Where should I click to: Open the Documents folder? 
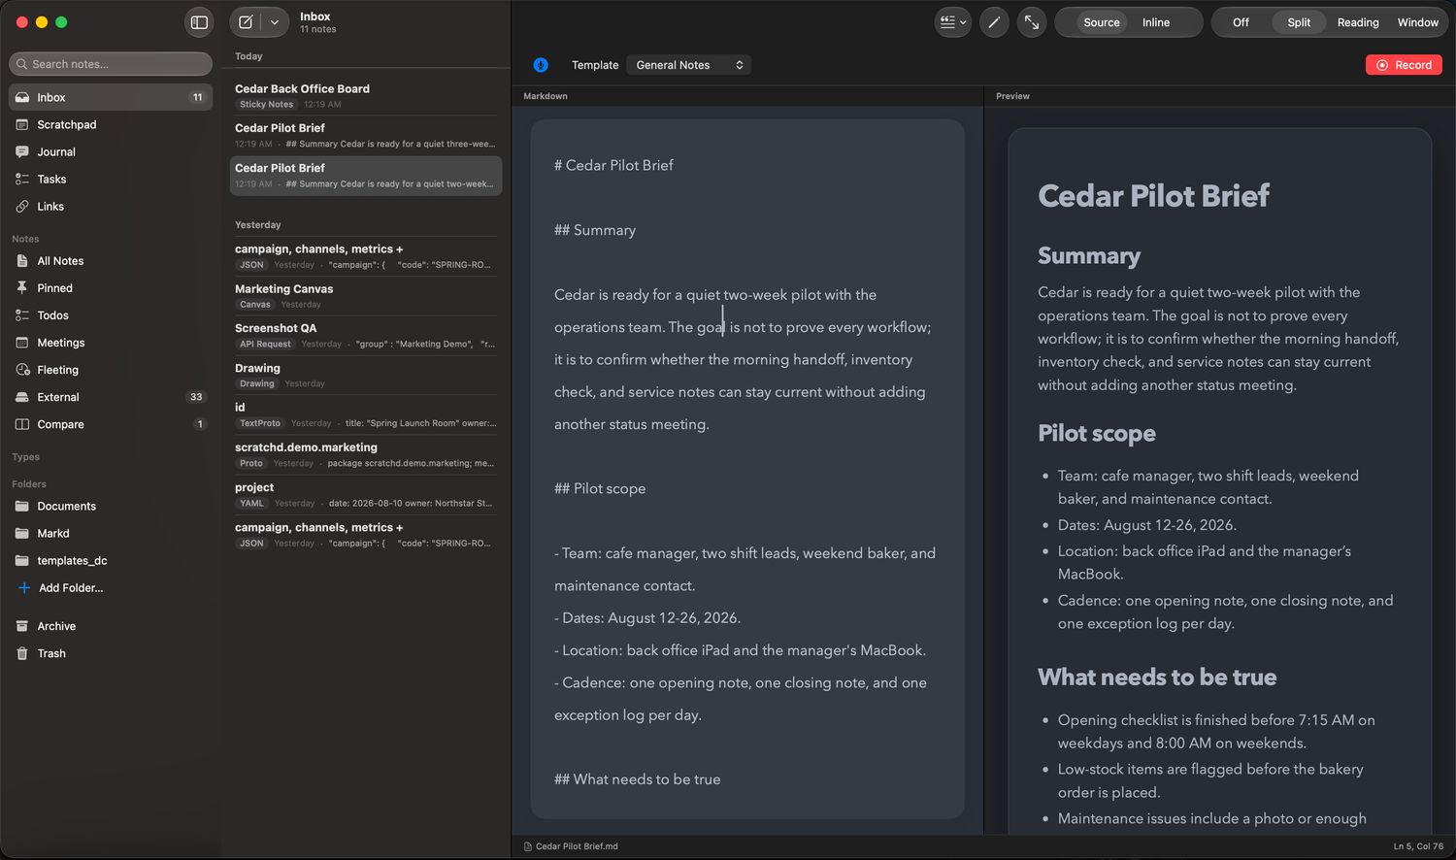coord(111,506)
